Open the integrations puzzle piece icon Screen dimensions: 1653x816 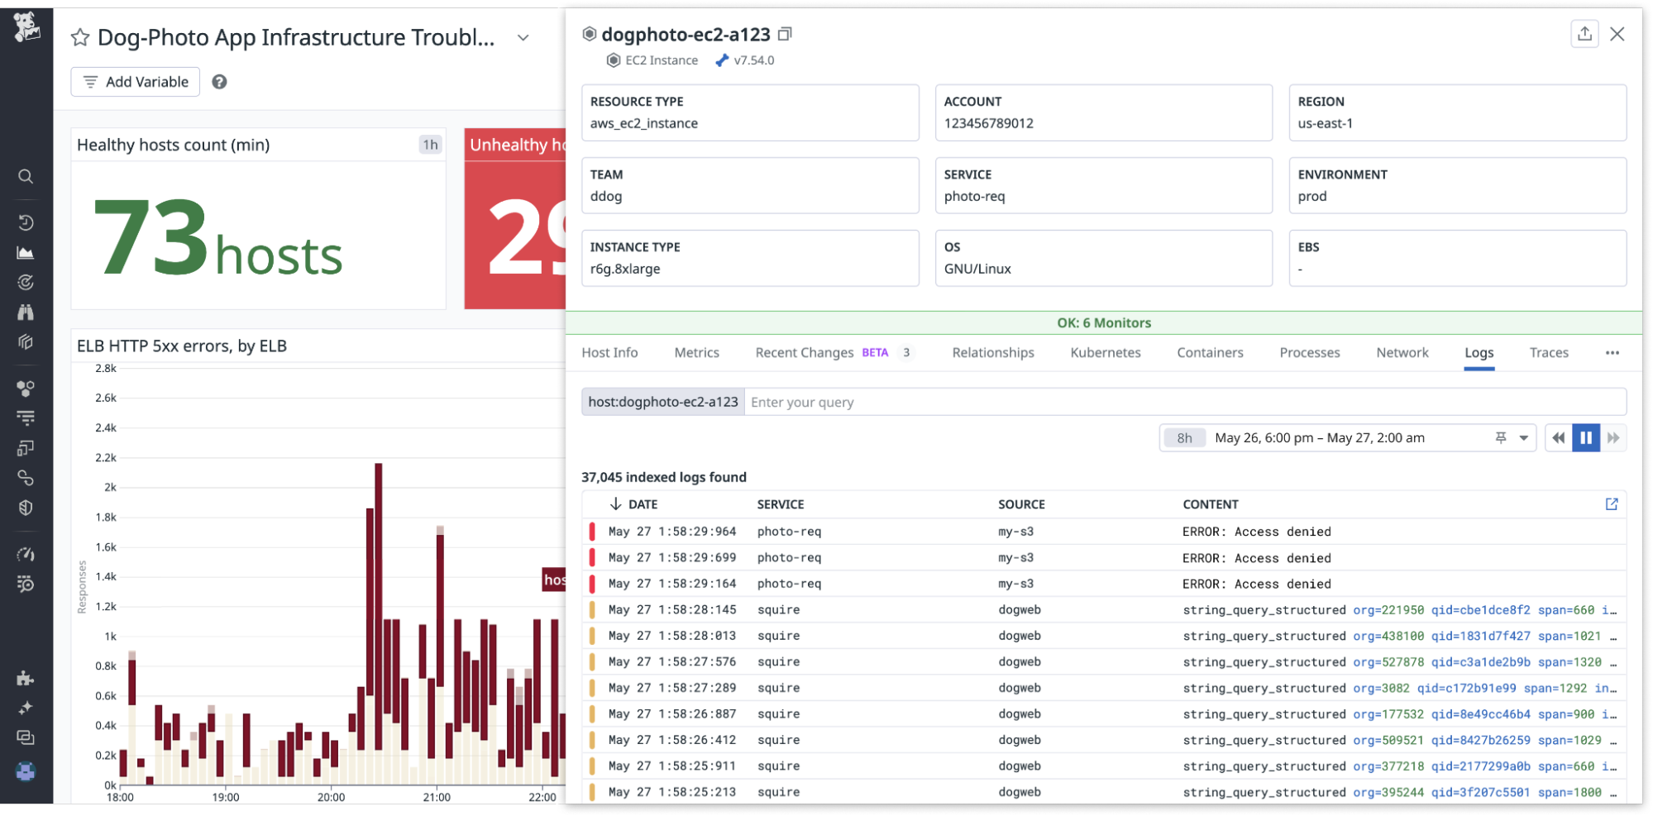26,679
